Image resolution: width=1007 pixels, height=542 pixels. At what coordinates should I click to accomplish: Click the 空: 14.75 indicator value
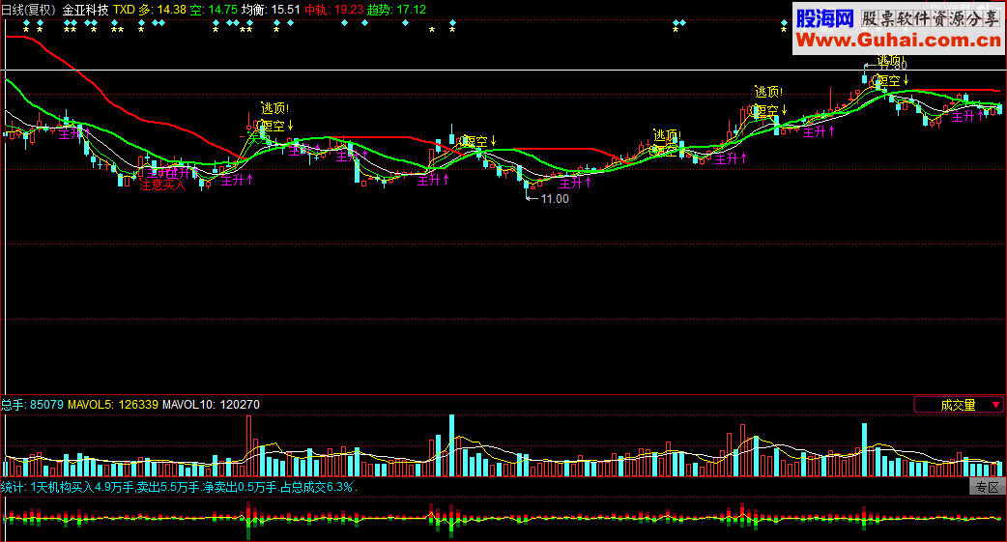coord(214,10)
